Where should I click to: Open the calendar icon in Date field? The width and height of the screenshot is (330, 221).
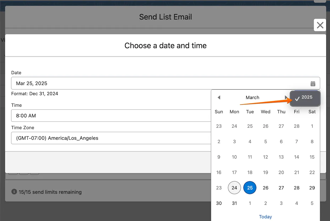click(313, 84)
